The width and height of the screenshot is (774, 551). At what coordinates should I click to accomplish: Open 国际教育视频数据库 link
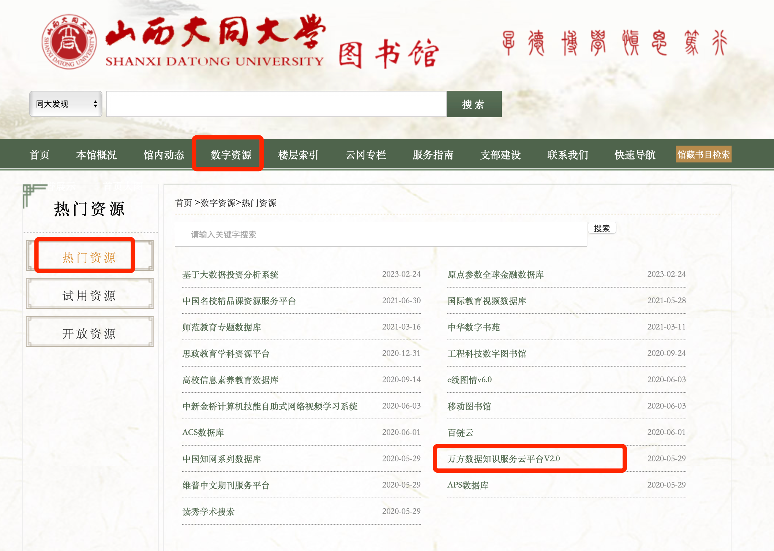[487, 301]
